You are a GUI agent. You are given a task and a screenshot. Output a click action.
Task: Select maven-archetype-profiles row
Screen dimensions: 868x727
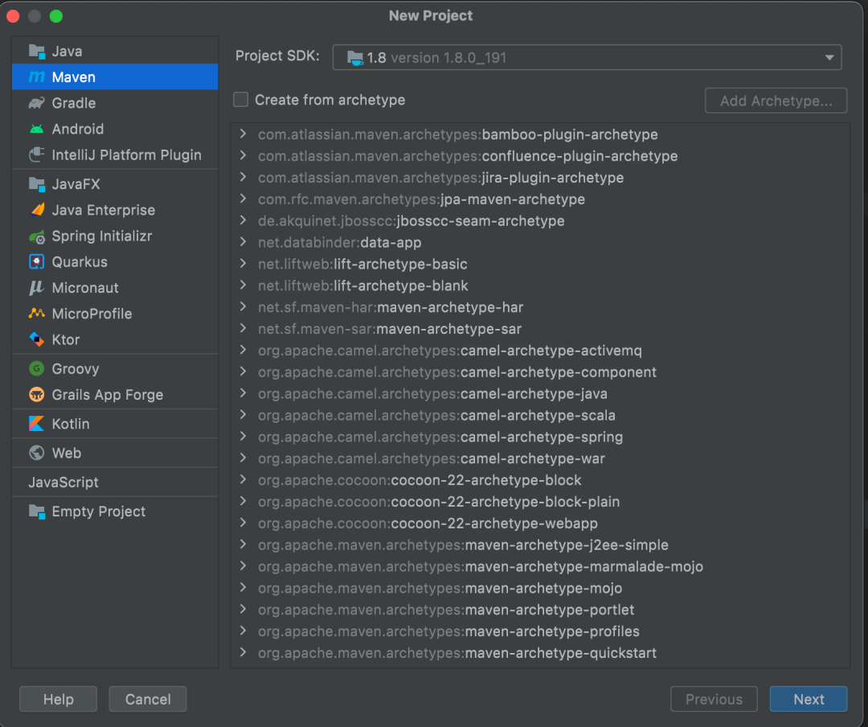click(540, 631)
